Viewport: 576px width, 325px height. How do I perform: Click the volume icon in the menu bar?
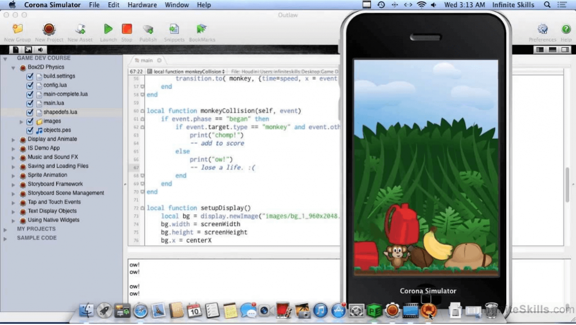[x=434, y=4]
